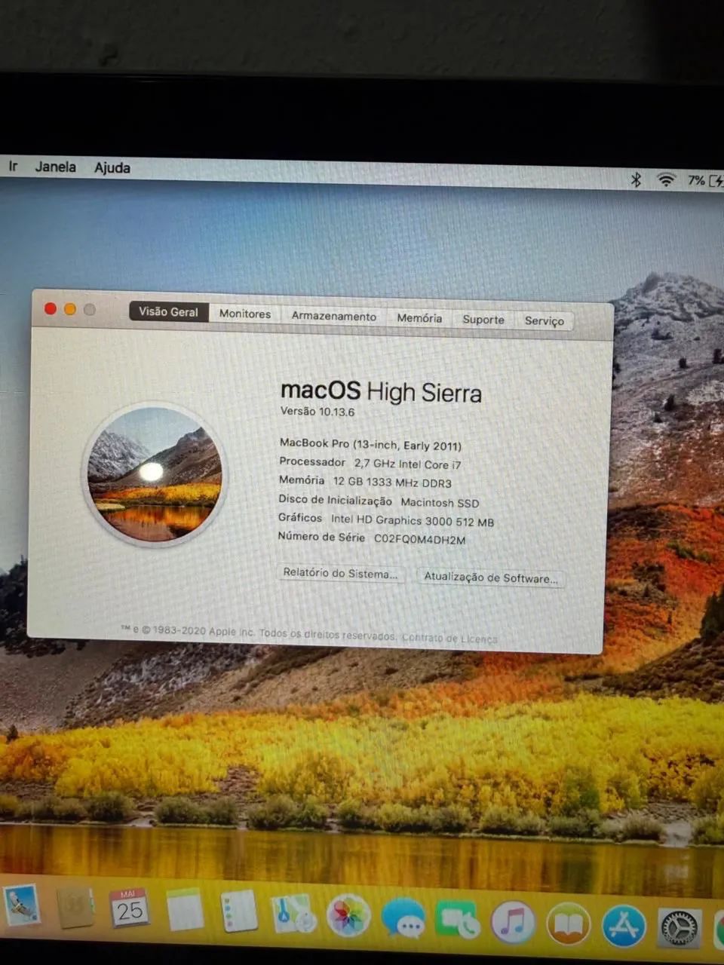This screenshot has height=965, width=724.
Task: Select the Suporte tab
Action: click(483, 320)
